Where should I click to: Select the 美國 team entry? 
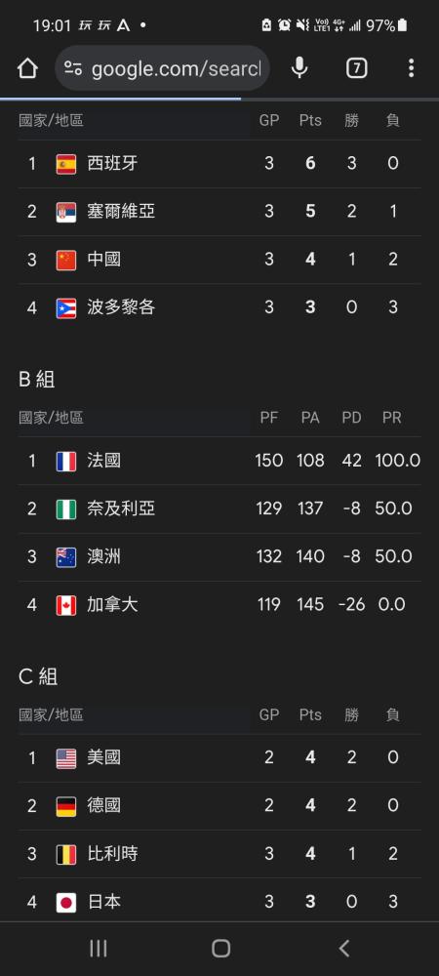tap(219, 758)
